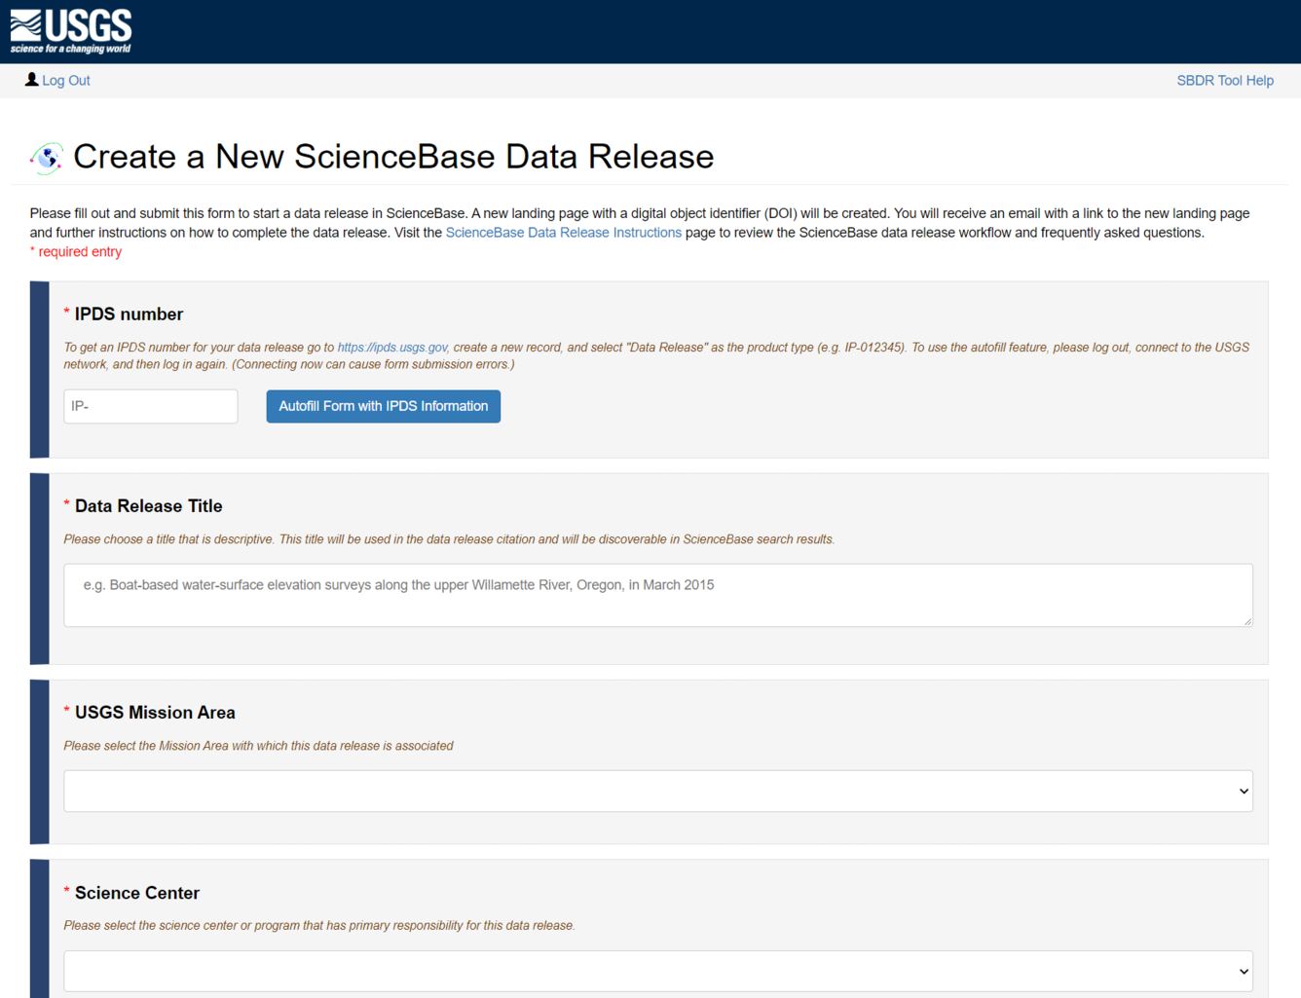Click the hint 'Please select the science center or program...'
This screenshot has width=1301, height=998.
pyautogui.click(x=319, y=926)
